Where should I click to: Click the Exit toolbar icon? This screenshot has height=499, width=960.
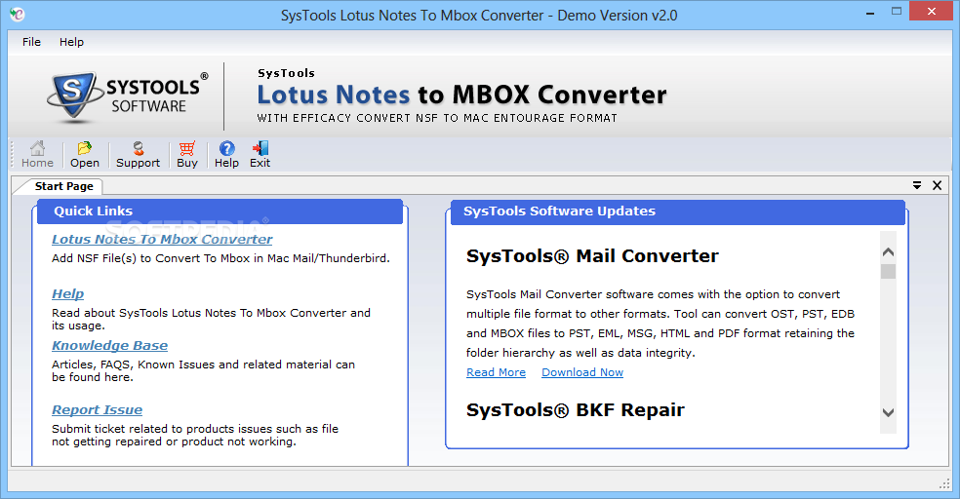click(x=260, y=154)
